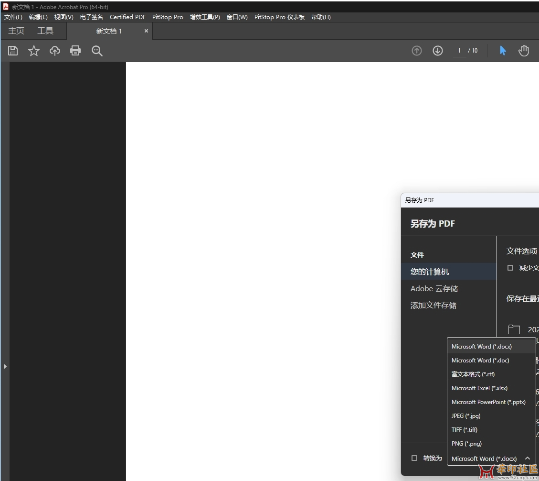Go to previous page with up arrow
The height and width of the screenshot is (481, 539).
pos(417,51)
